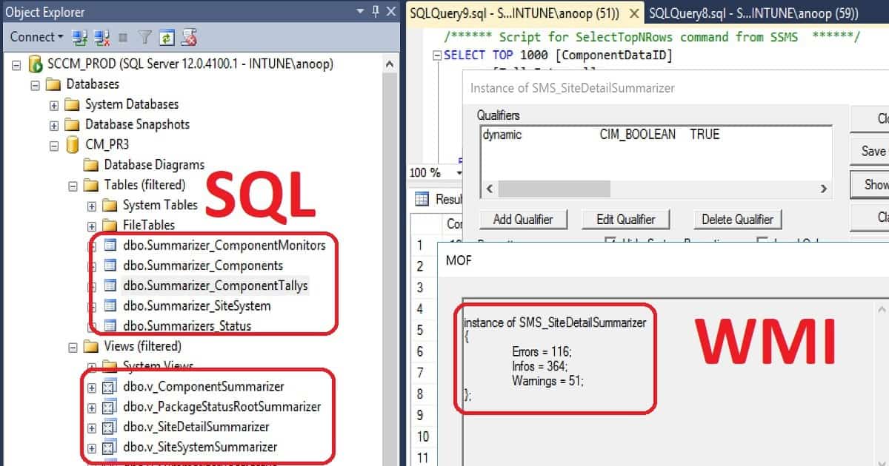
Task: Click the Connect Object Explorer icon
Action: (x=78, y=37)
